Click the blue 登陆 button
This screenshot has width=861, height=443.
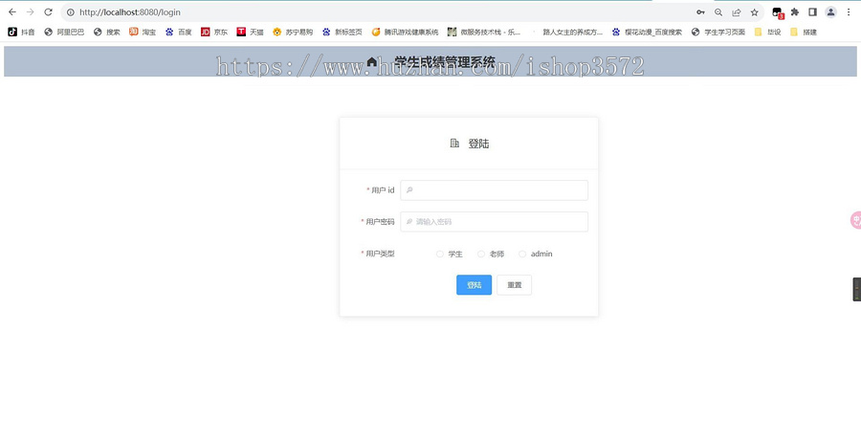point(474,285)
